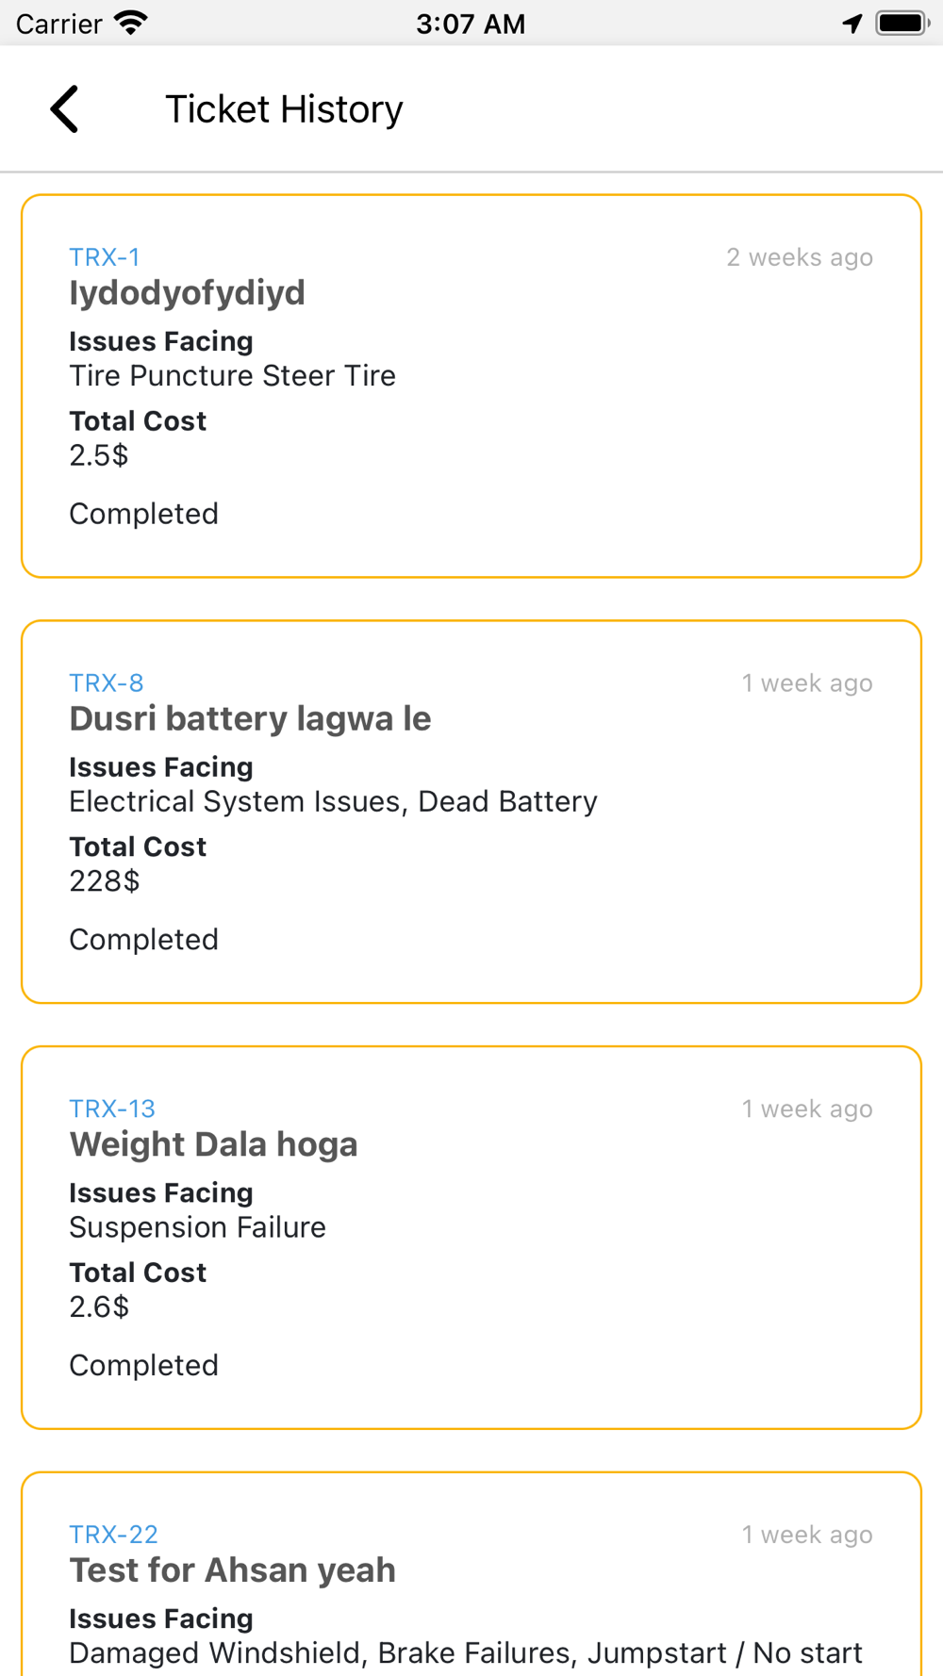Tap the Suspension Failure issue text
The height and width of the screenshot is (1676, 943).
coord(198,1228)
